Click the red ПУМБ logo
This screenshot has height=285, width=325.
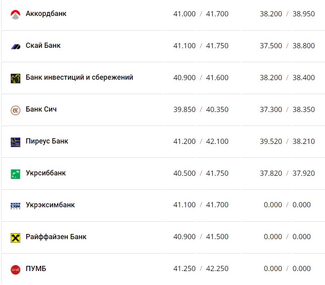point(15,269)
